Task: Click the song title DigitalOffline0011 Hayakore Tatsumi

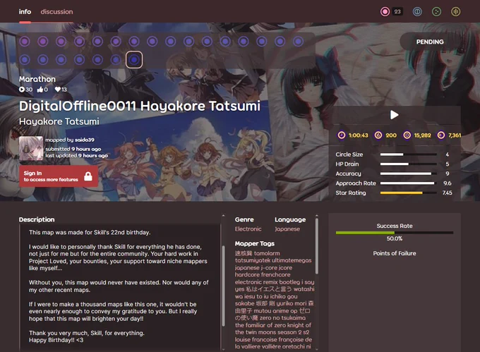Action: tap(140, 106)
